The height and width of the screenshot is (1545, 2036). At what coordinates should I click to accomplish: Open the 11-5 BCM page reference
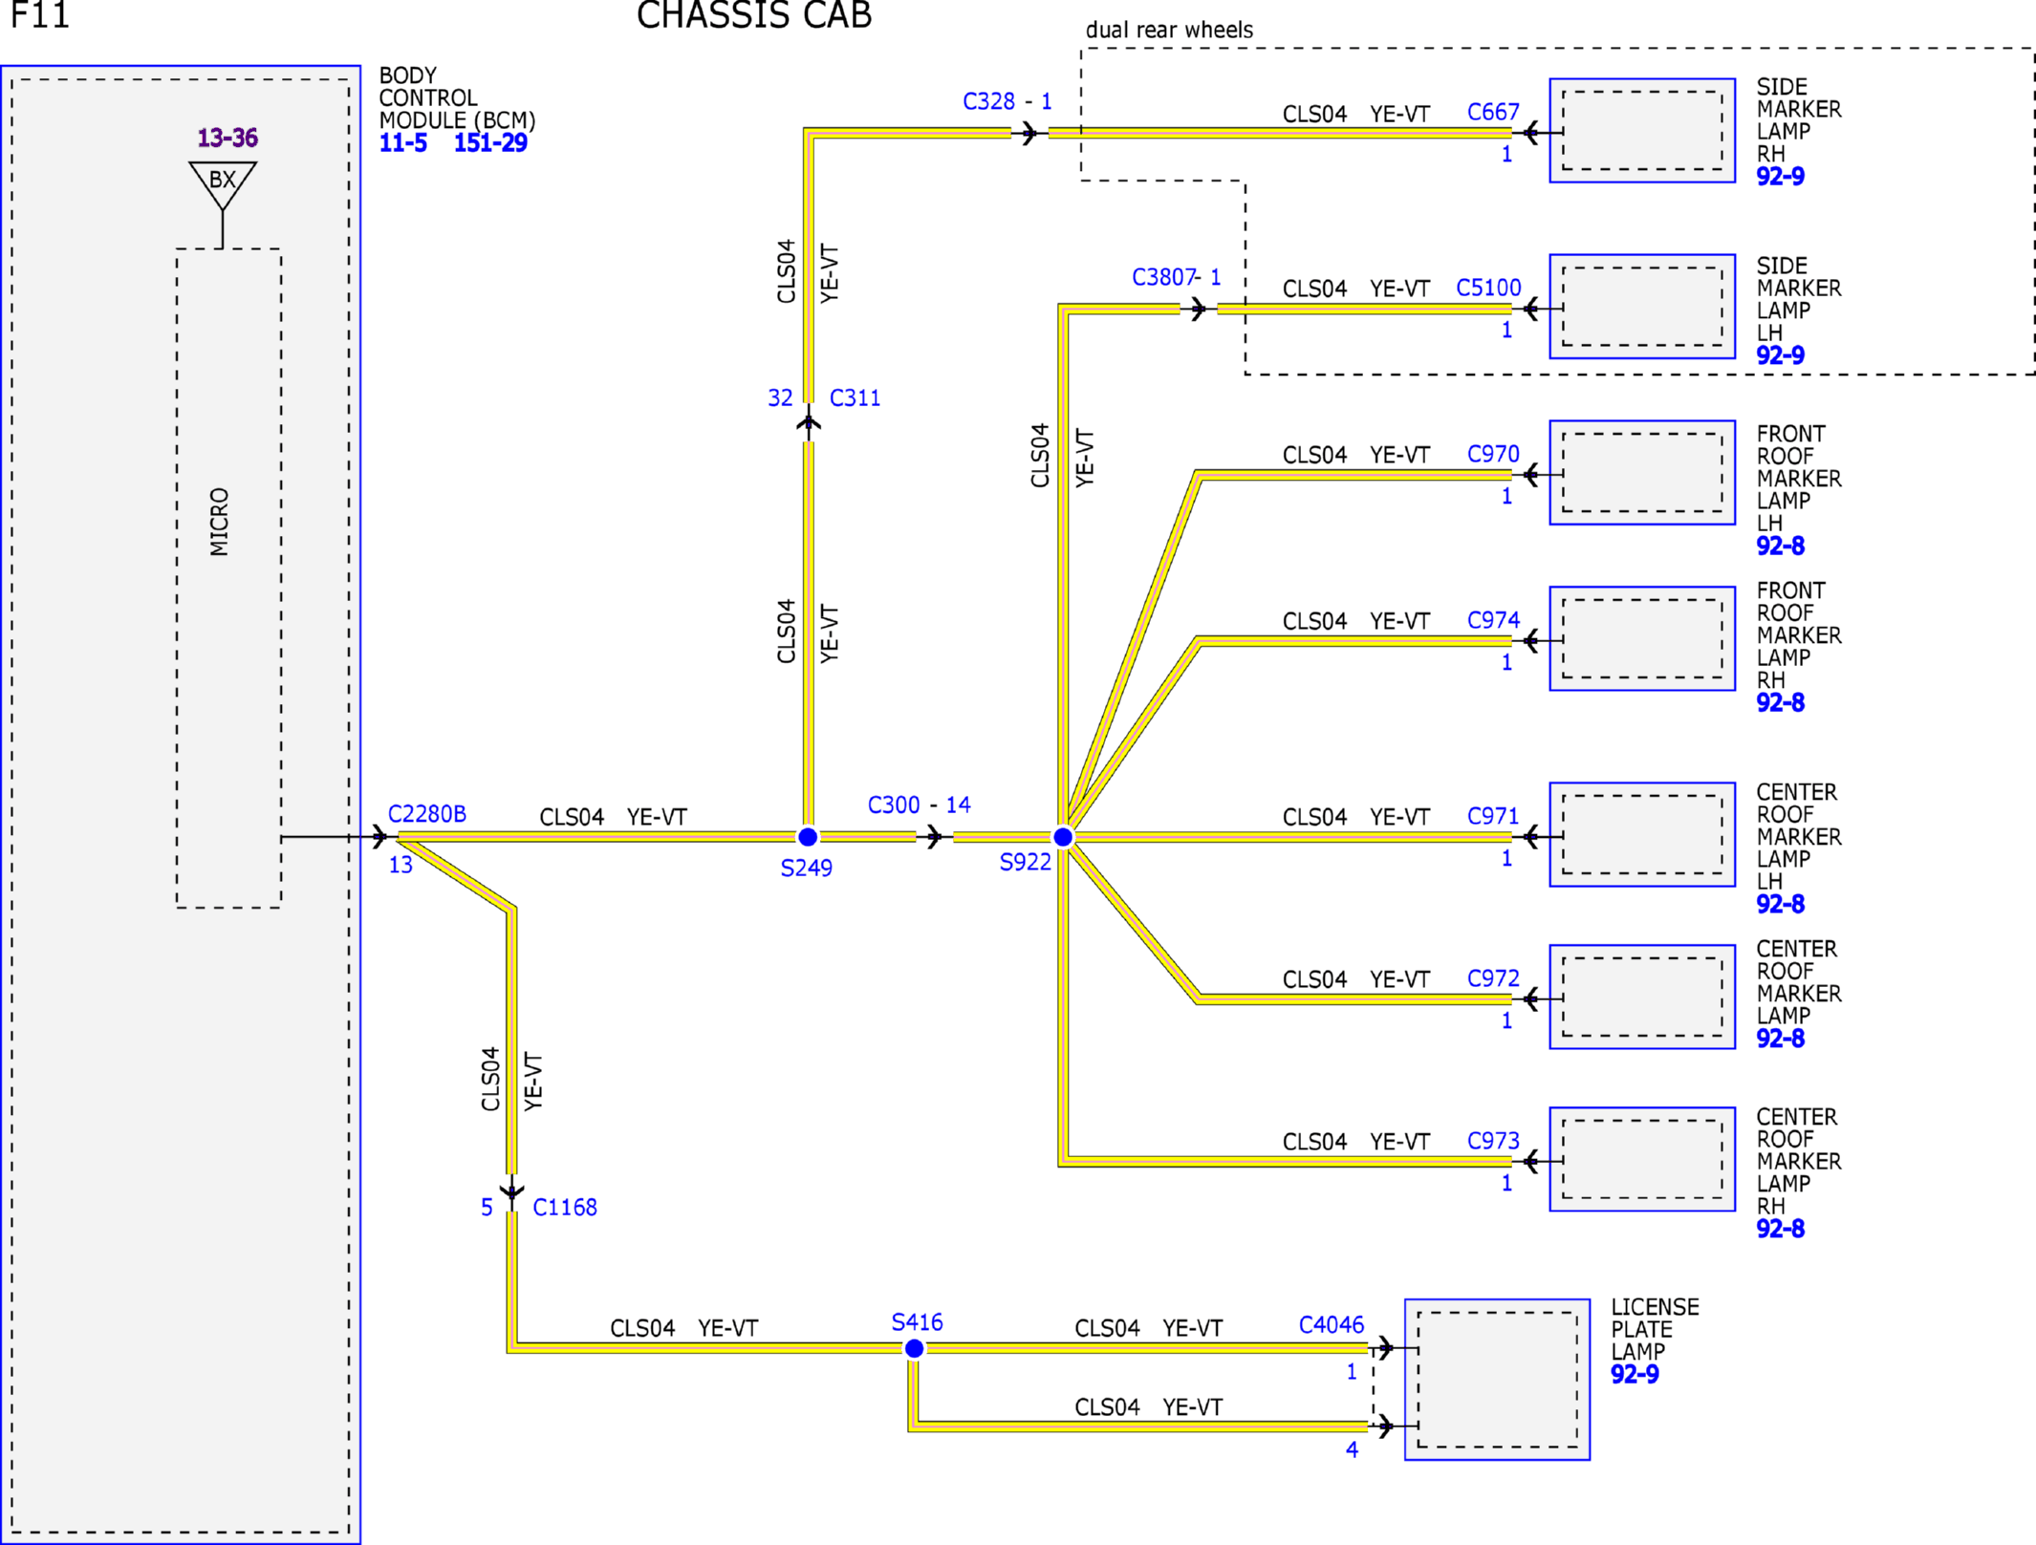coord(403,143)
